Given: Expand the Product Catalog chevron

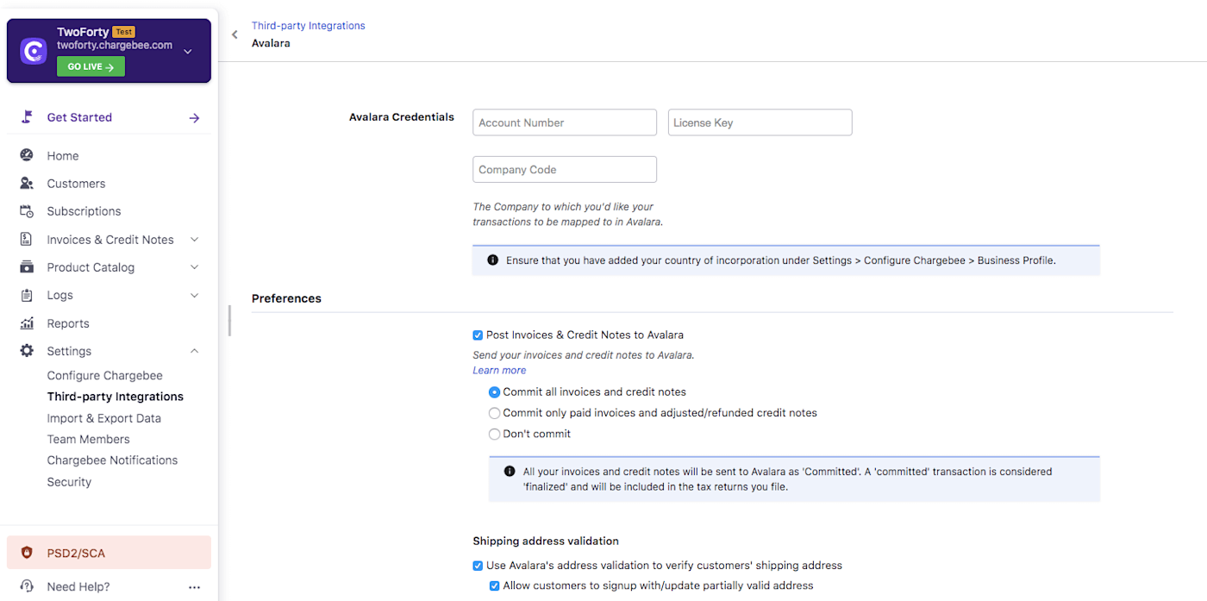Looking at the screenshot, I should 194,267.
